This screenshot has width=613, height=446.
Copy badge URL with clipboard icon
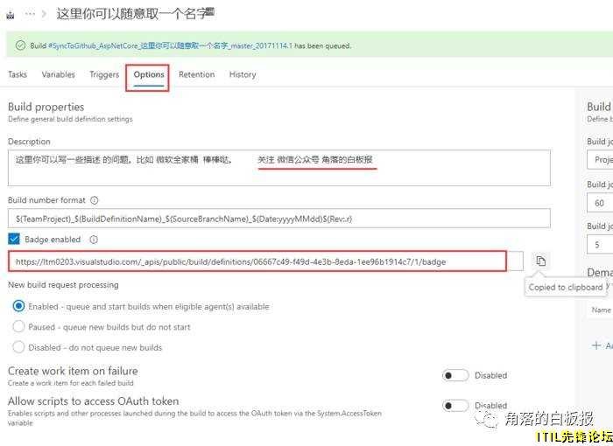[540, 261]
